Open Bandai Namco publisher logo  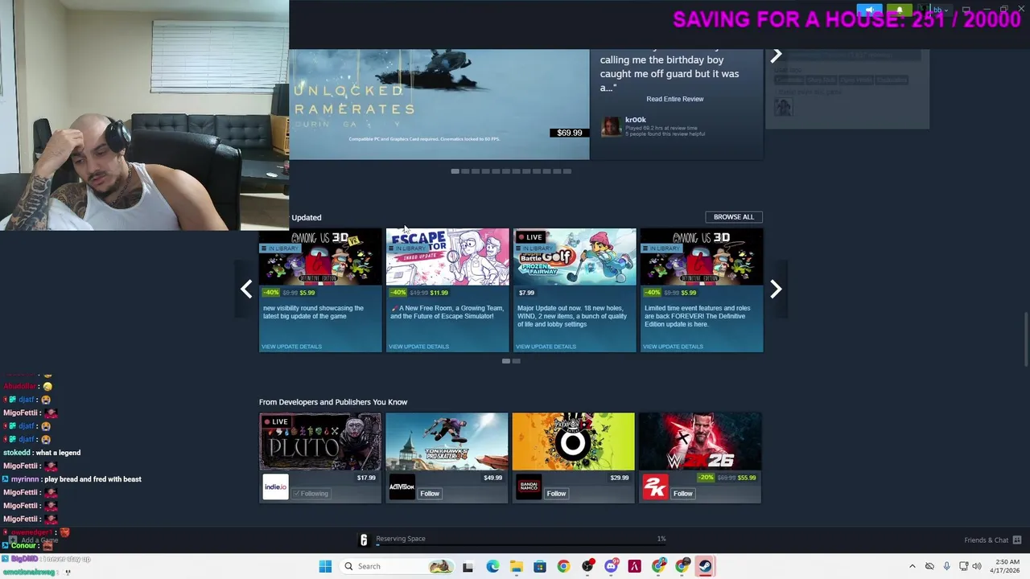coord(528,487)
